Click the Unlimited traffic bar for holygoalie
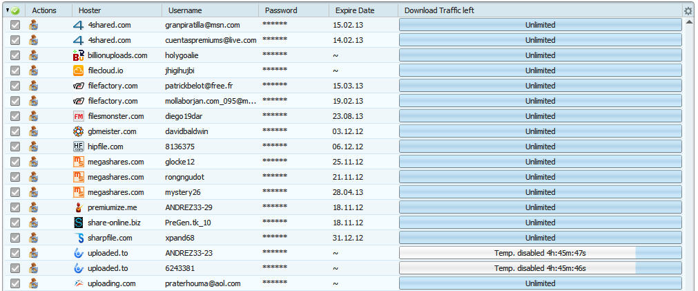The width and height of the screenshot is (698, 291). click(541, 56)
